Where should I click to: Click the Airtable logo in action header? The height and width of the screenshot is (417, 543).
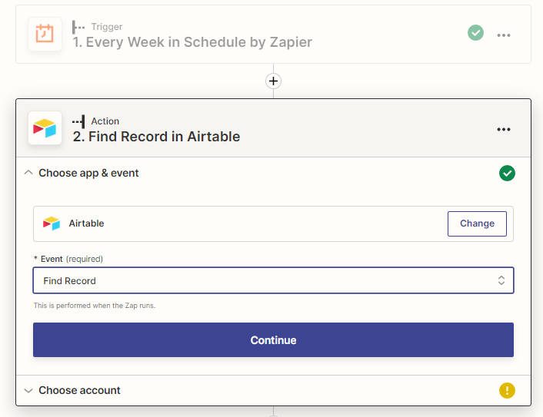click(45, 128)
